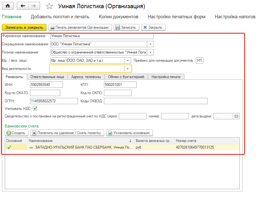Click the Префикс для нумерации field
This screenshot has width=259, height=198.
point(200,60)
